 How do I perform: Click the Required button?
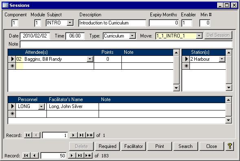coord(108,146)
